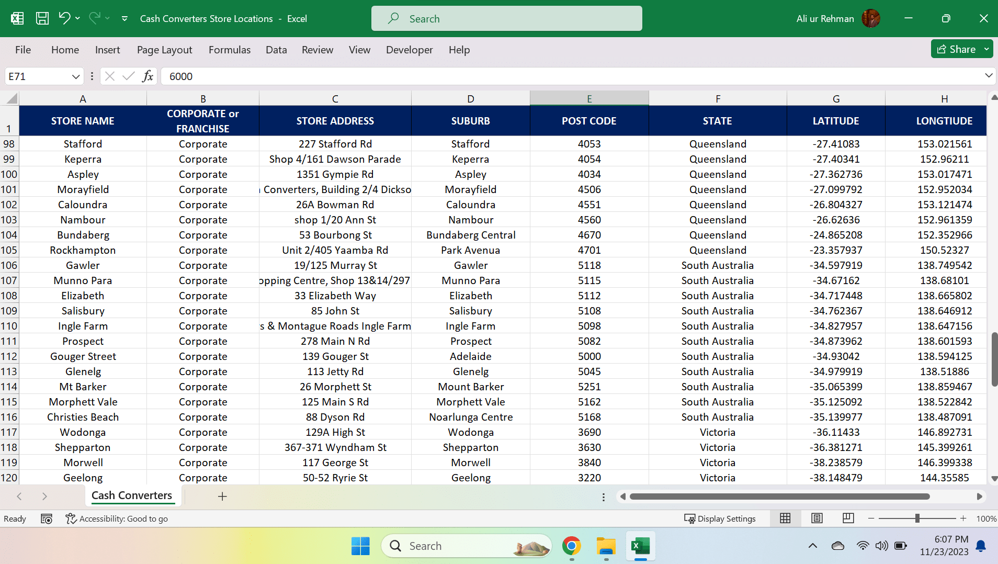
Task: Click next sheet navigation arrow
Action: pos(44,496)
